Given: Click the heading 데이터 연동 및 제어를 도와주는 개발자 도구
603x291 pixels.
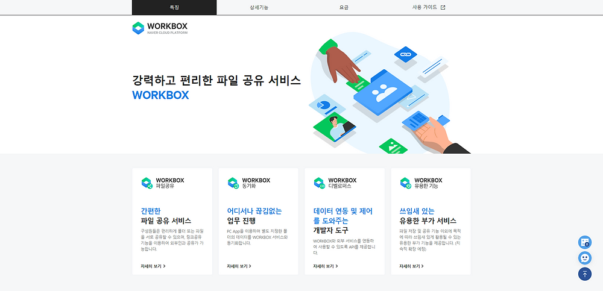Looking at the screenshot, I should 343,221.
